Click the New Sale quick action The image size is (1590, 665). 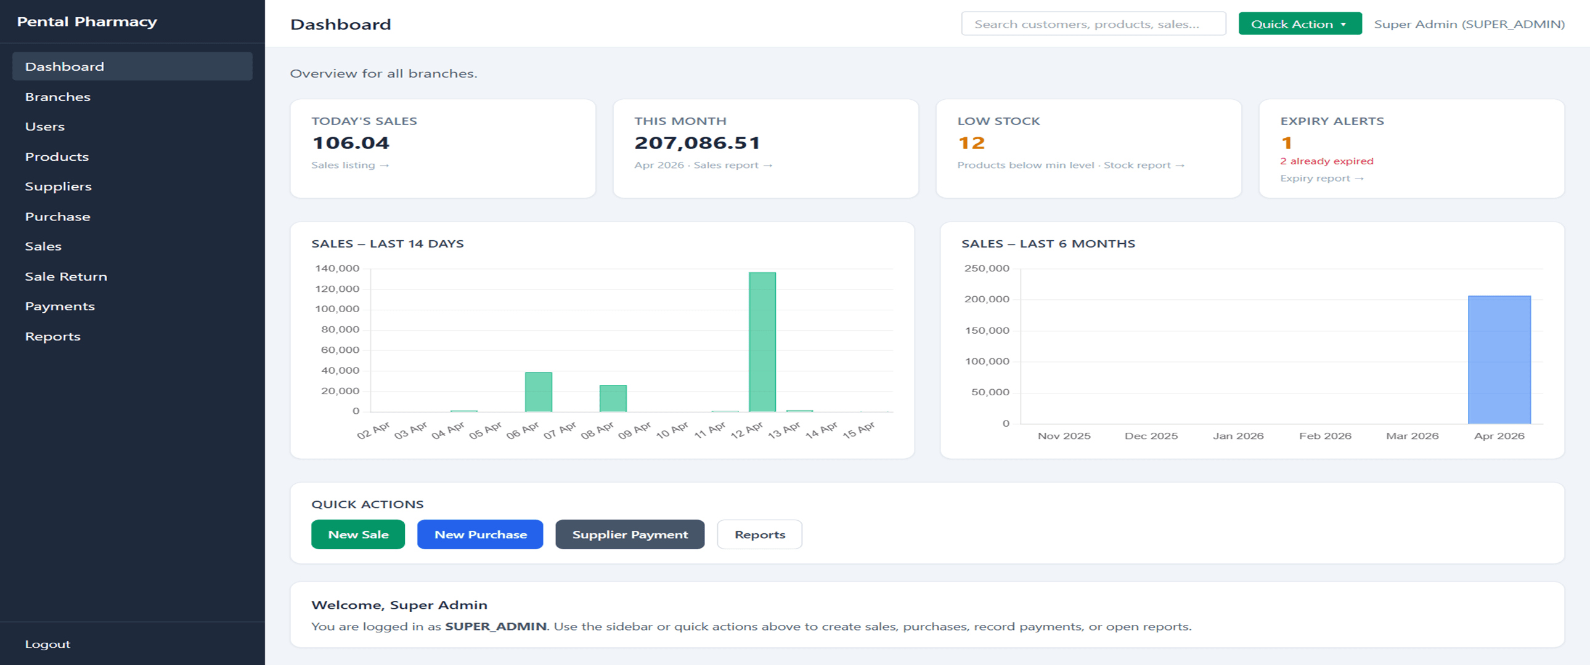[358, 534]
